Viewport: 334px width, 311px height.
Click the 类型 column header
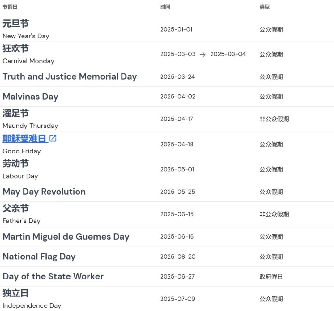tap(265, 6)
